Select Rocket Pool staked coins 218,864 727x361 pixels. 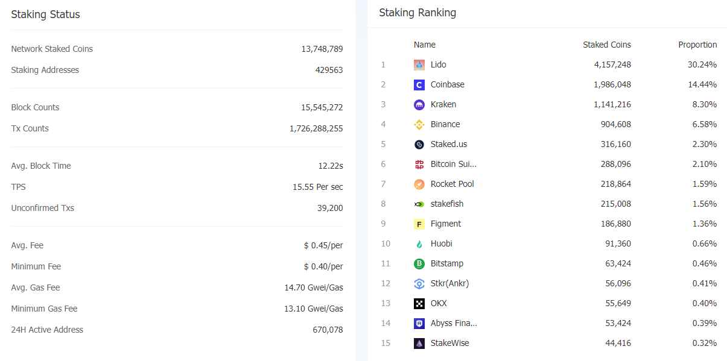click(x=617, y=184)
